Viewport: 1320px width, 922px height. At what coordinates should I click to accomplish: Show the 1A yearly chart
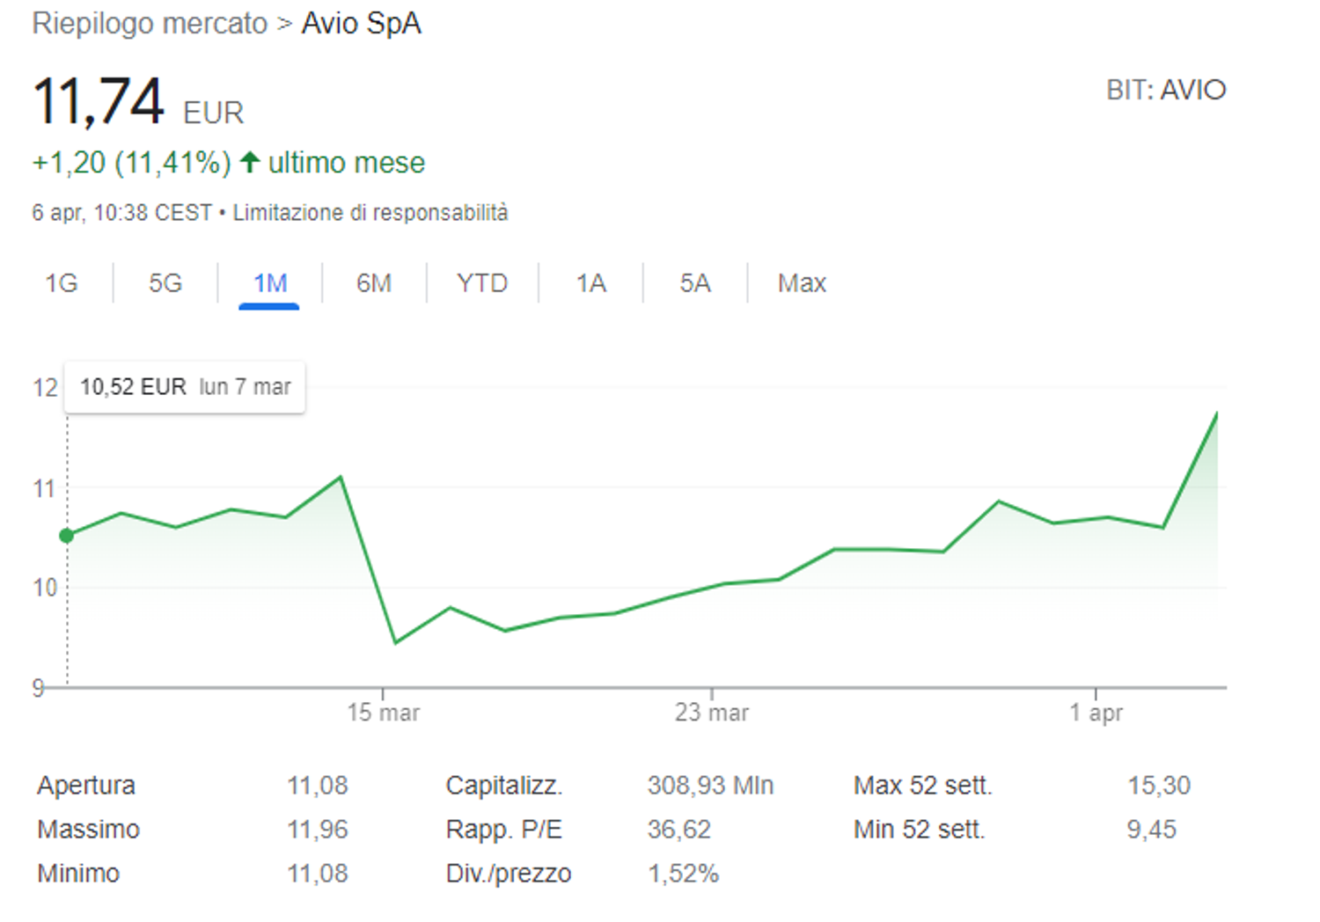591,283
